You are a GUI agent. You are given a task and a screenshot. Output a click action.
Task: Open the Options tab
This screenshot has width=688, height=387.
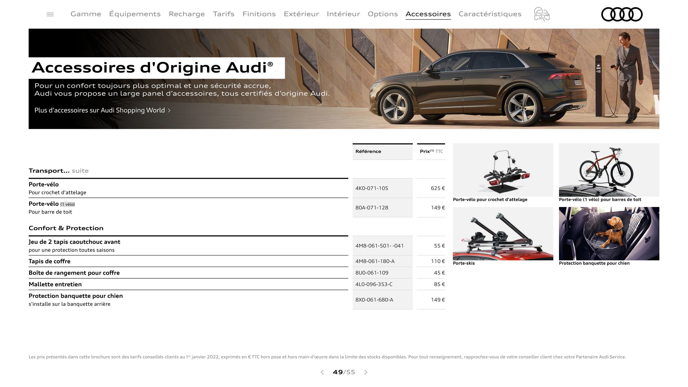coord(383,14)
